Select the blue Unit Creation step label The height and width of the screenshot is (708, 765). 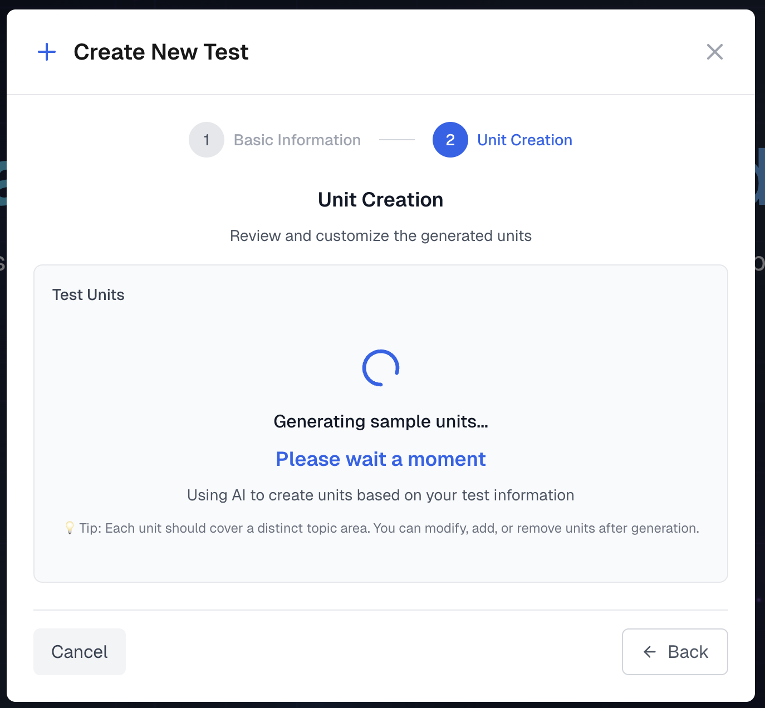(524, 140)
